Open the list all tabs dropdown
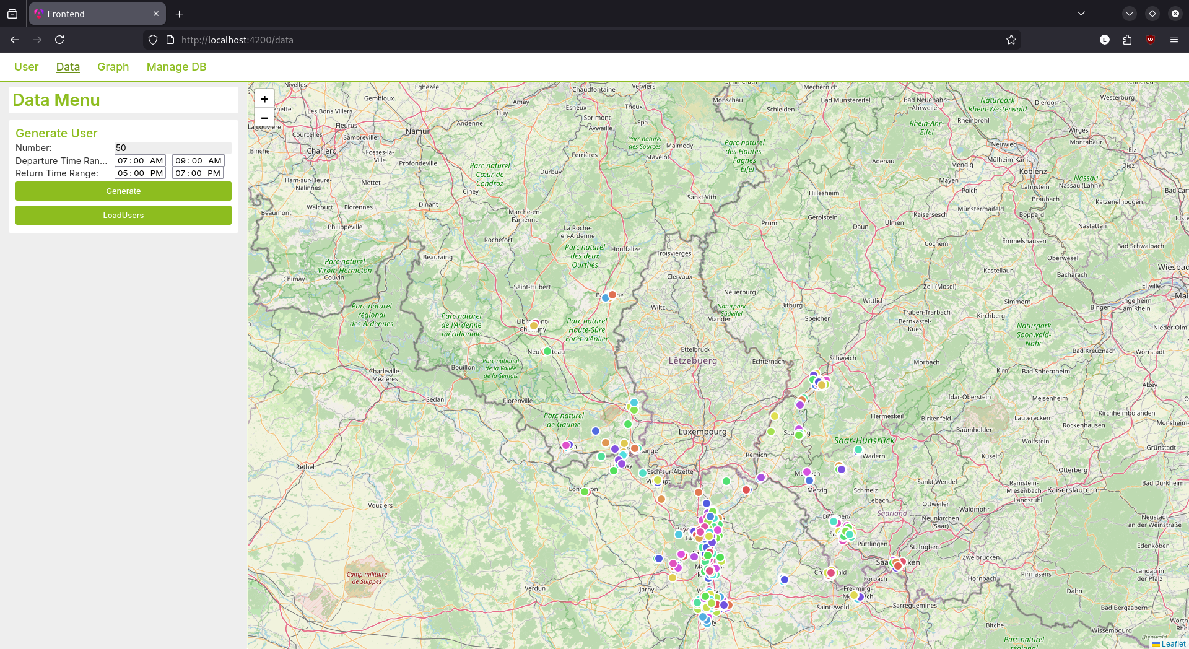The height and width of the screenshot is (649, 1189). [x=1081, y=14]
